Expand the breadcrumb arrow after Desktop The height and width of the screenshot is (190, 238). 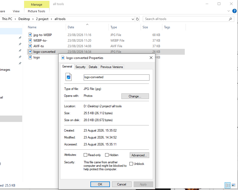[x=33, y=19]
